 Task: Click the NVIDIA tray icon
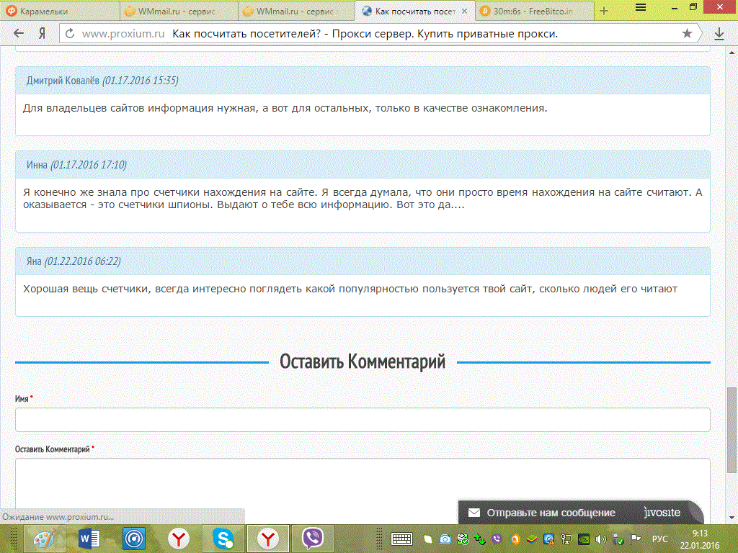[x=584, y=539]
